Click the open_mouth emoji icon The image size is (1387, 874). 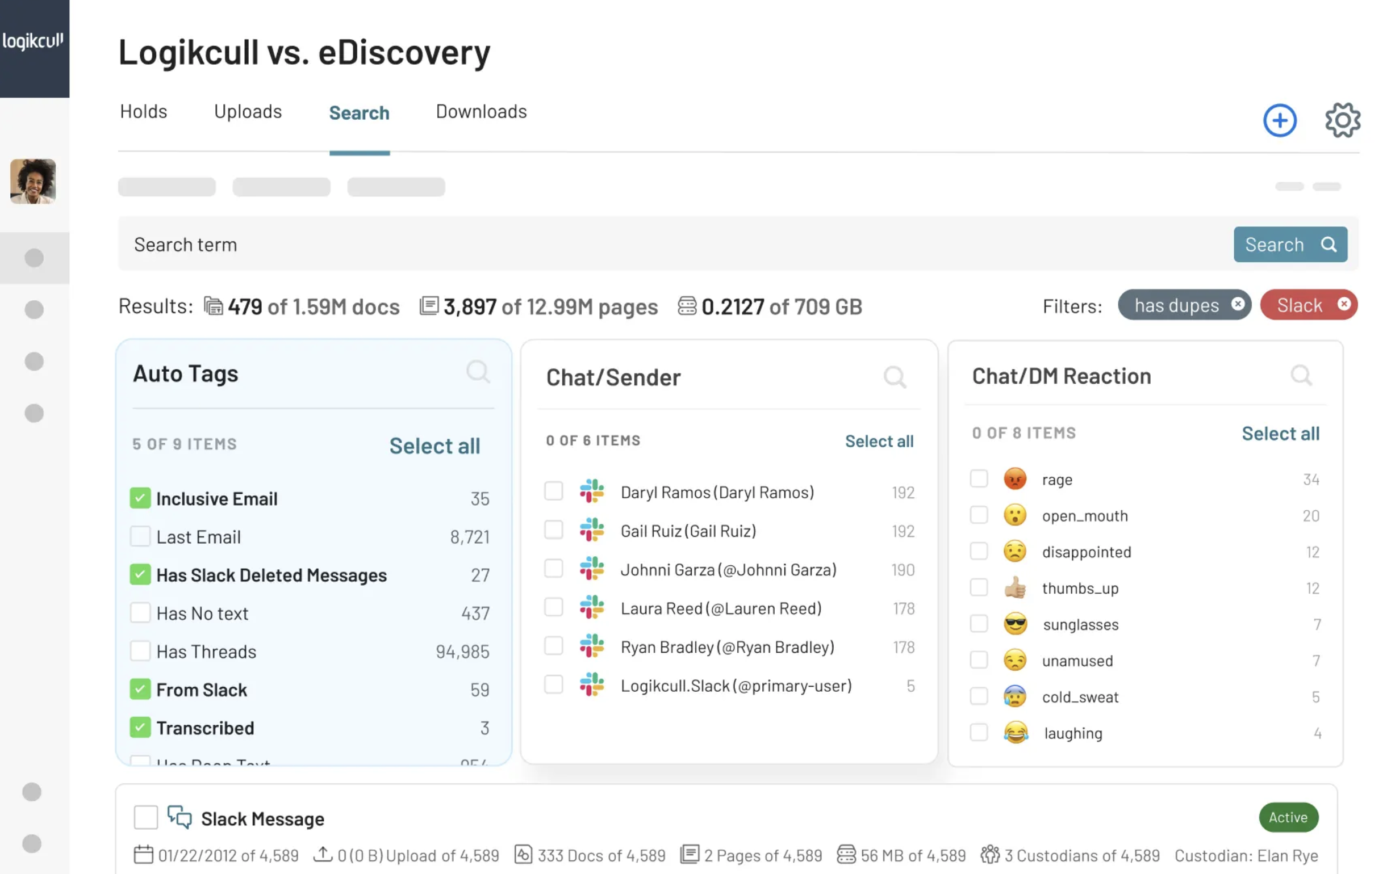pos(1015,515)
